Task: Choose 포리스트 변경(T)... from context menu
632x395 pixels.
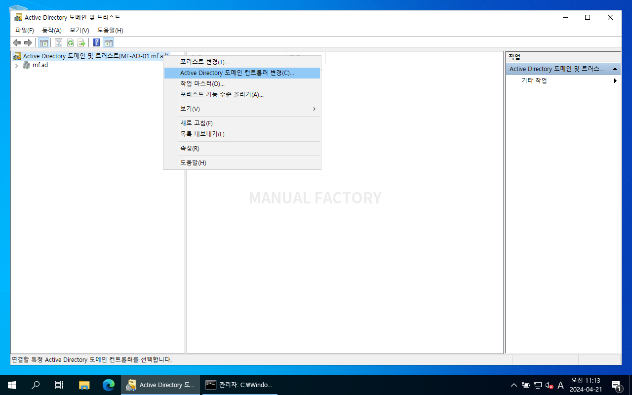Action: pyautogui.click(x=242, y=62)
